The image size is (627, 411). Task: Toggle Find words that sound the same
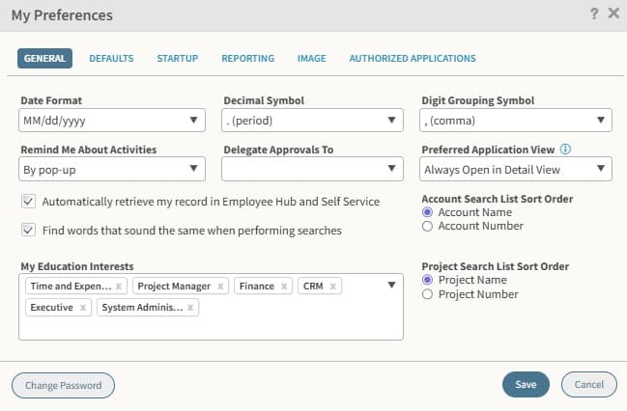[28, 231]
